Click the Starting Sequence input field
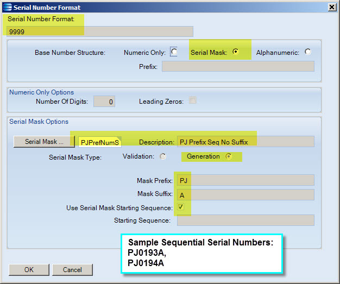The height and width of the screenshot is (284, 340). point(245,220)
